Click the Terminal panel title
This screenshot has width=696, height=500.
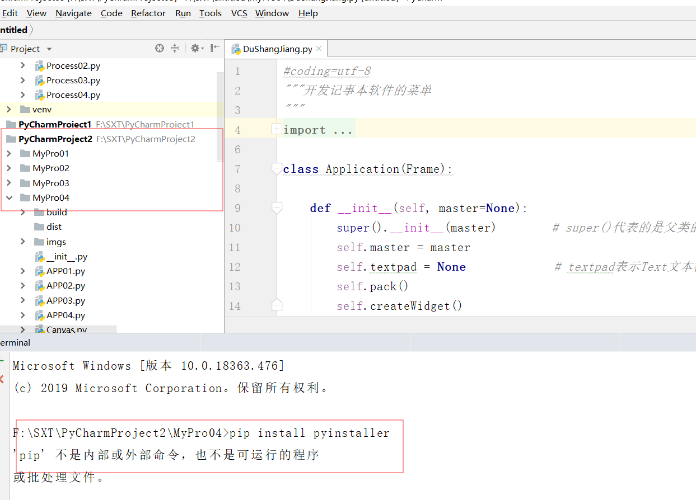point(15,342)
